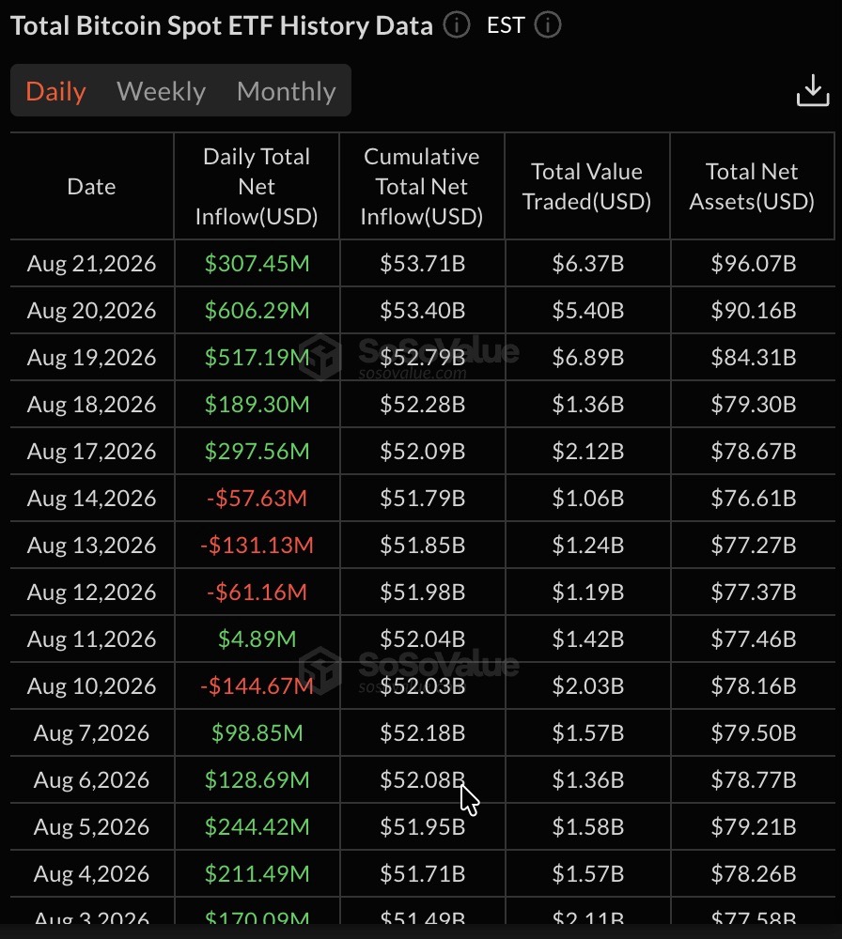Click the $6.89B value traded cell
The image size is (842, 939).
click(588, 358)
